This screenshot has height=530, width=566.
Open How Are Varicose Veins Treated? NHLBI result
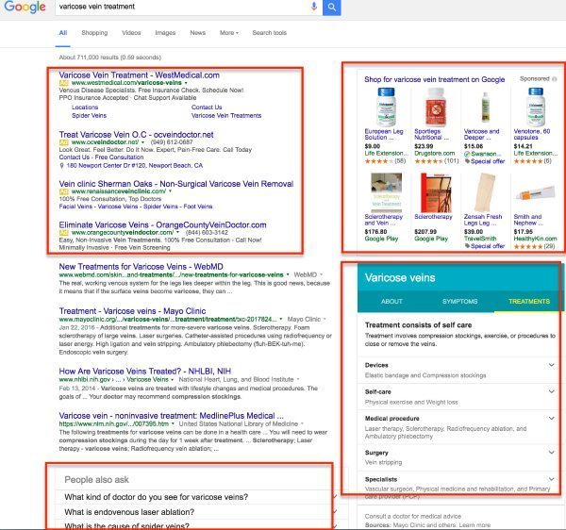click(x=145, y=371)
